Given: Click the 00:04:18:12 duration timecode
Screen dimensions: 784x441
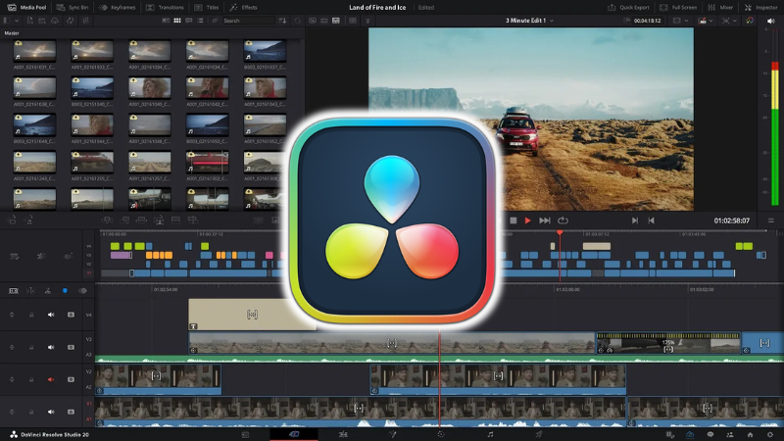Looking at the screenshot, I should click(x=648, y=21).
